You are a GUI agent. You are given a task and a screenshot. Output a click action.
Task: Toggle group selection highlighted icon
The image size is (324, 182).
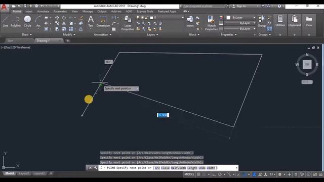coord(269,29)
